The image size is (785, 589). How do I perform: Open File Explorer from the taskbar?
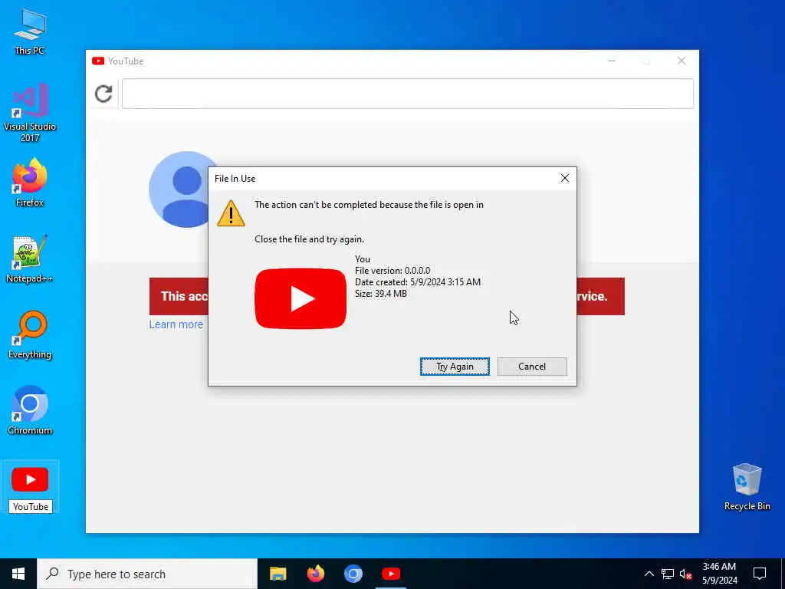(x=278, y=574)
